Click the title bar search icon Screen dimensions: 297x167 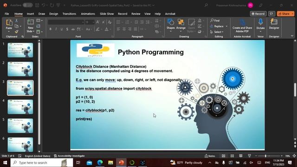pyautogui.click(x=206, y=5)
